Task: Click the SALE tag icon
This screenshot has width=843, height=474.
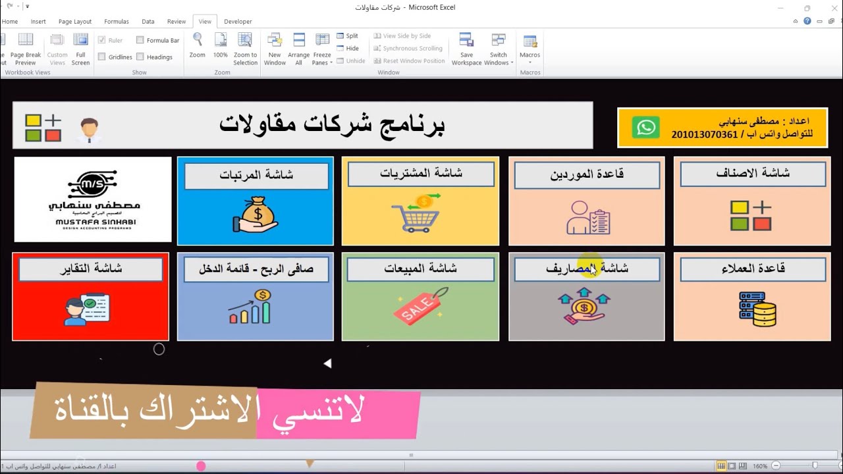Action: coord(421,305)
